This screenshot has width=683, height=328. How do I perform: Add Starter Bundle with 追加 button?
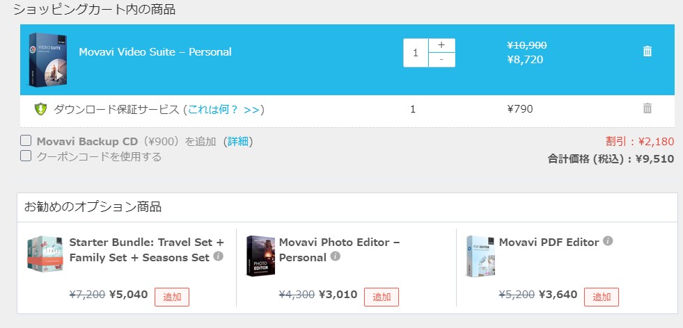coord(172,297)
